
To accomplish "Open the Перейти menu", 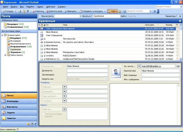I will tap(30, 7).
